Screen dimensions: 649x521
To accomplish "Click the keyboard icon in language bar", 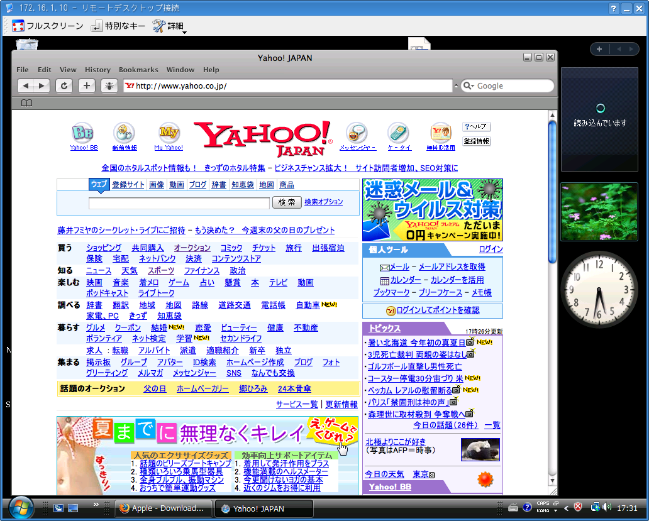I will pyautogui.click(x=513, y=508).
